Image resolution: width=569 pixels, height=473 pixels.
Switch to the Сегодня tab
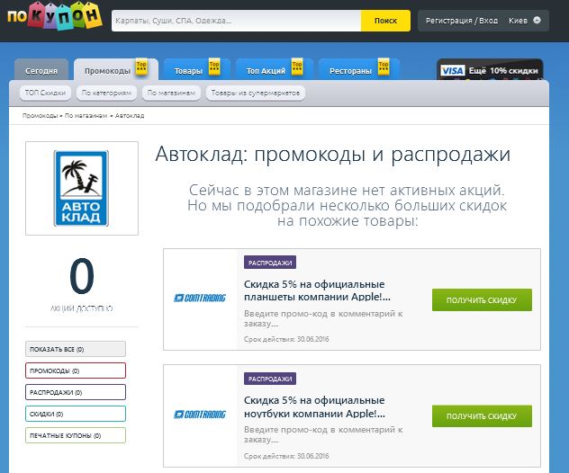tap(41, 71)
